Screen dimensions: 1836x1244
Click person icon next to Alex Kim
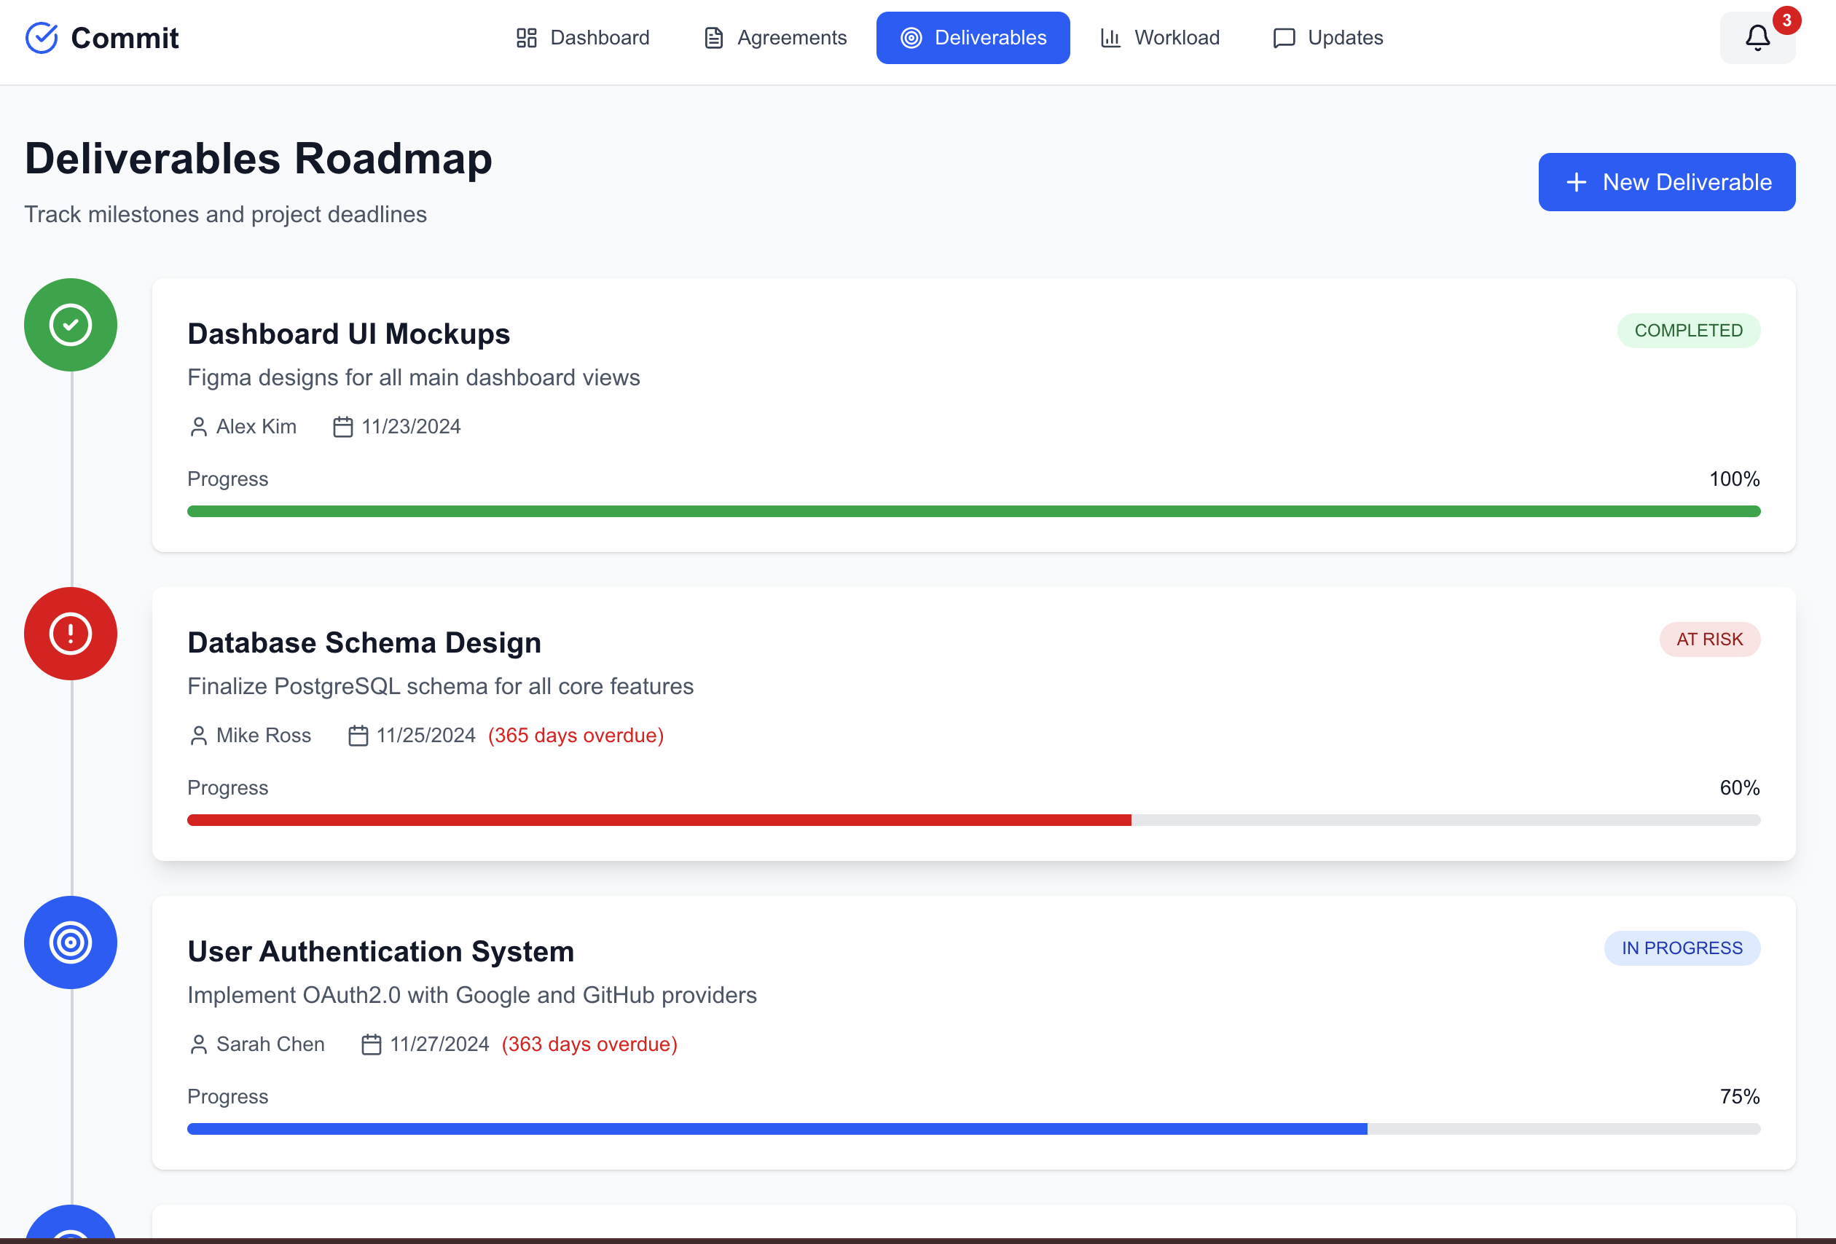(x=198, y=427)
